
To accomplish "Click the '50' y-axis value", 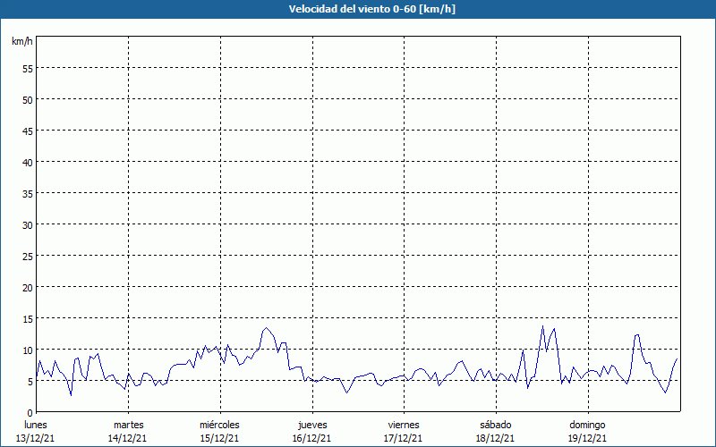I will point(28,100).
